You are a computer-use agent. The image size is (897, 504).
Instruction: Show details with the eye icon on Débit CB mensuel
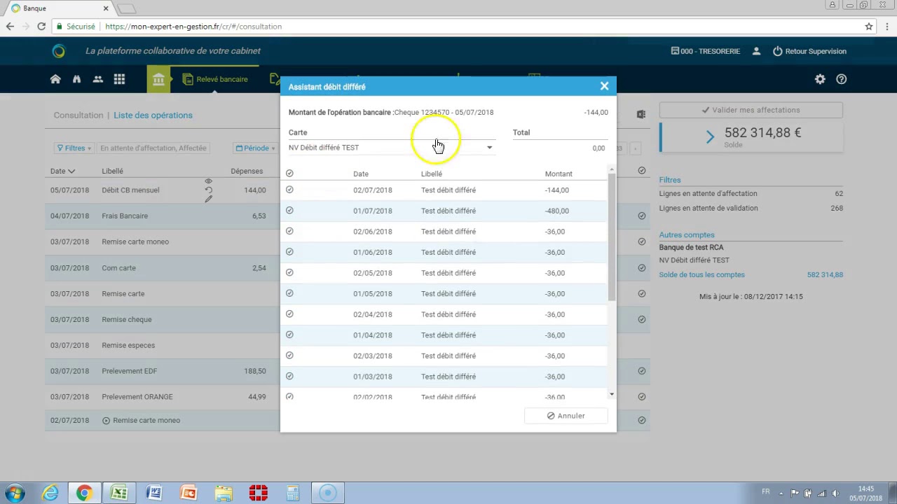coord(208,181)
